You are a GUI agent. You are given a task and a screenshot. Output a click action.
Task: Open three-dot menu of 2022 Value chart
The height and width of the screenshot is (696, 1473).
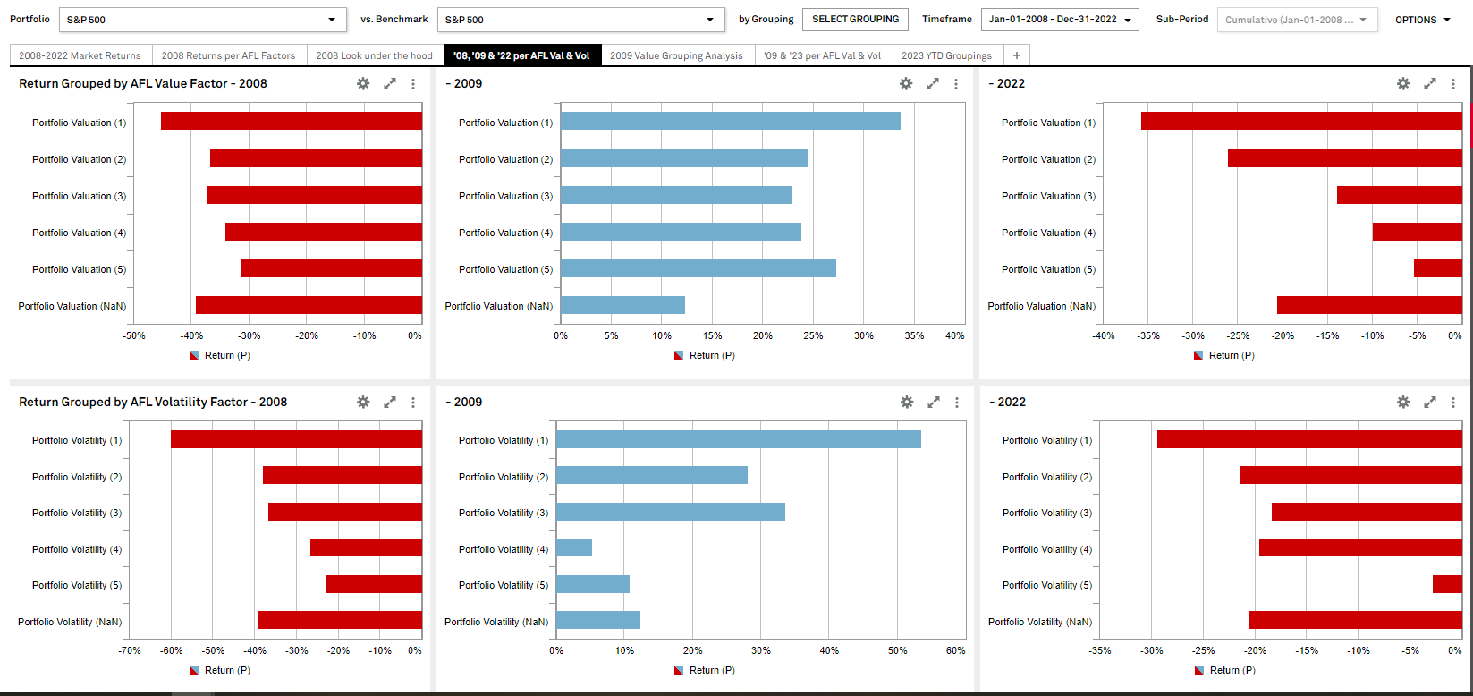[x=1452, y=83]
